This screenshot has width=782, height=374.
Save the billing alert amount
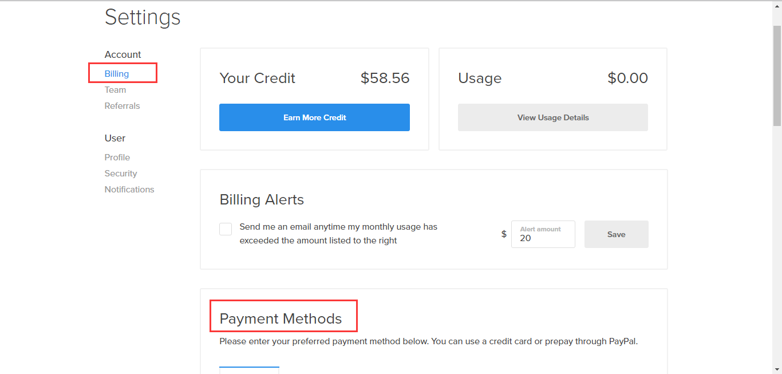(616, 234)
